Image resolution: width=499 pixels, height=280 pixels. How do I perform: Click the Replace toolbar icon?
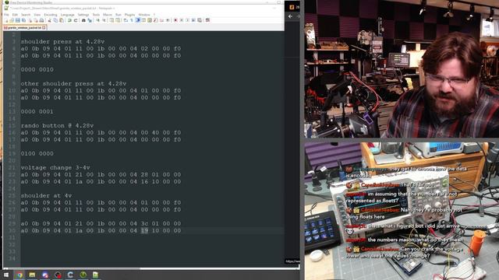pyautogui.click(x=90, y=20)
